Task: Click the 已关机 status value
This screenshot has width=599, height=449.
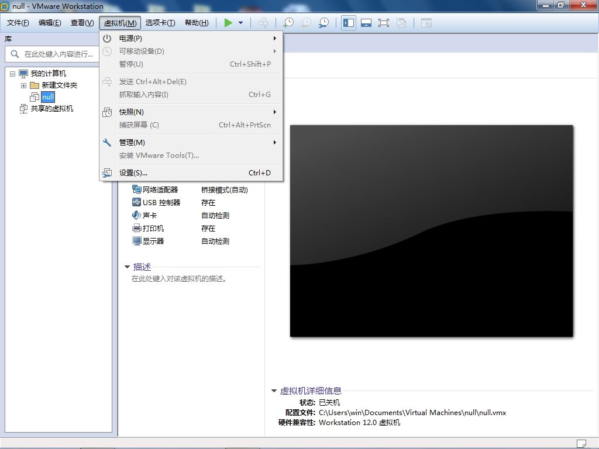Action: 329,402
